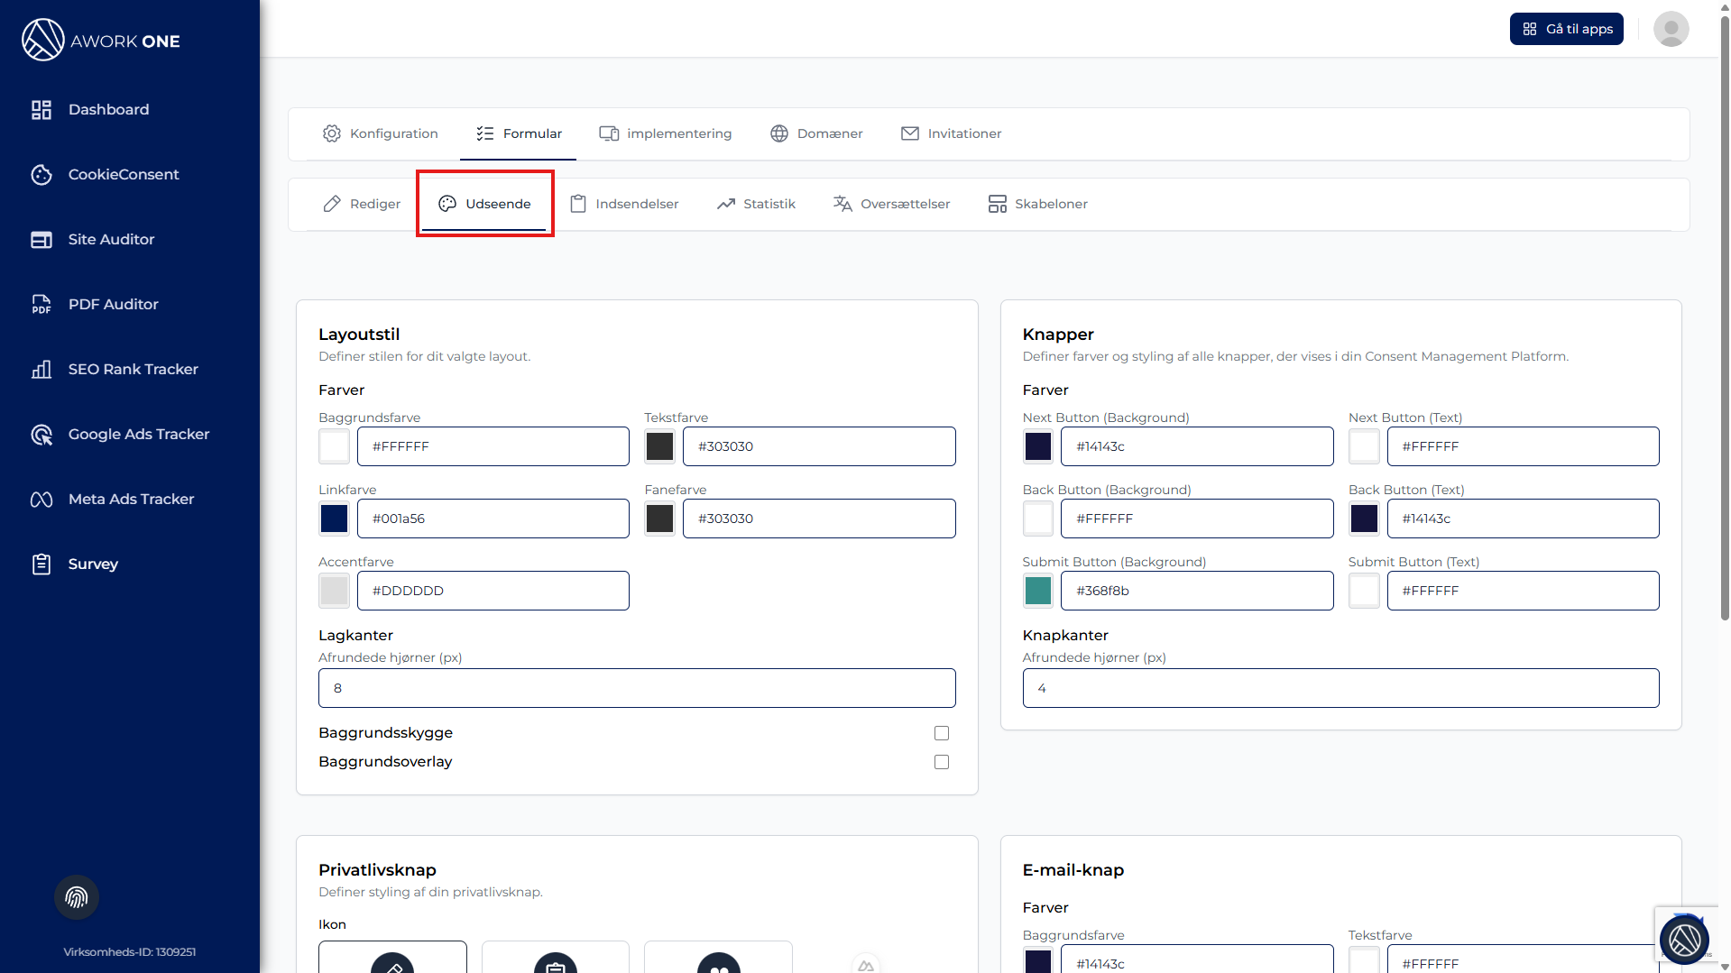Open the user profile avatar
Image resolution: width=1731 pixels, height=973 pixels.
tap(1671, 29)
